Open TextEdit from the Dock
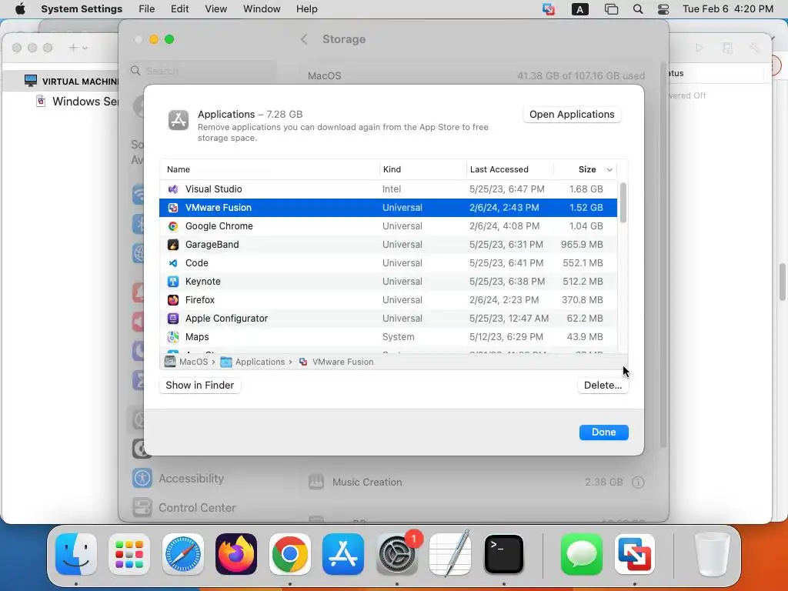Screen dimensions: 788x591 (x=450, y=554)
